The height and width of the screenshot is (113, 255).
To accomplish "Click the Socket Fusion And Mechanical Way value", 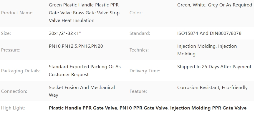I will point(82,91).
